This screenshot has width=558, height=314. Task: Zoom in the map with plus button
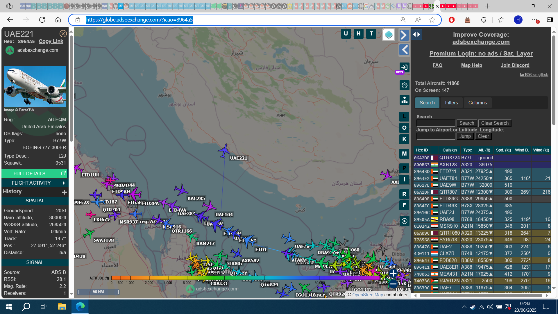[x=393, y=273]
